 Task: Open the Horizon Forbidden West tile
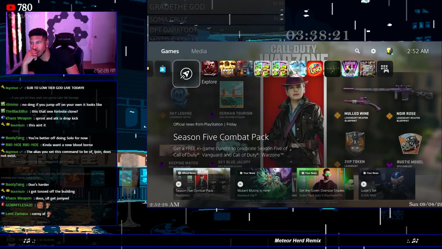coord(298,69)
